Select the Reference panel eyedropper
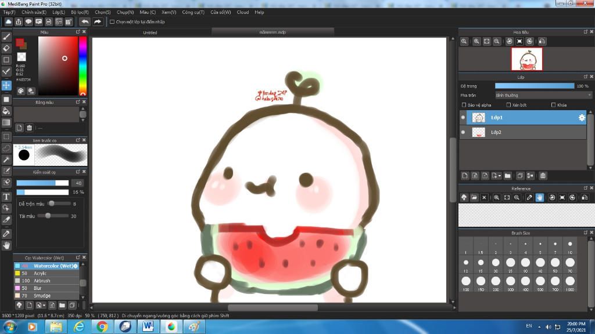 coord(529,197)
